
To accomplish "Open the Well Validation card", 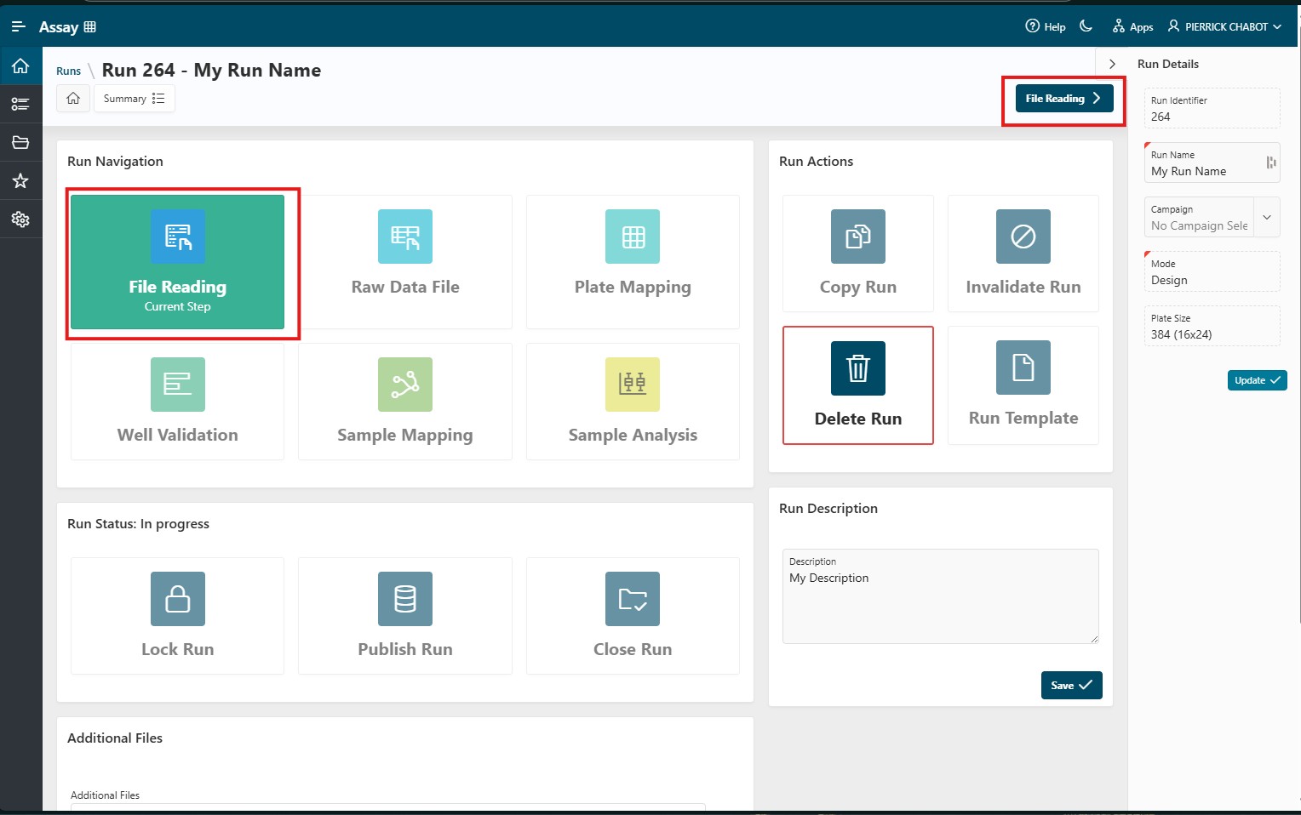I will click(x=177, y=402).
